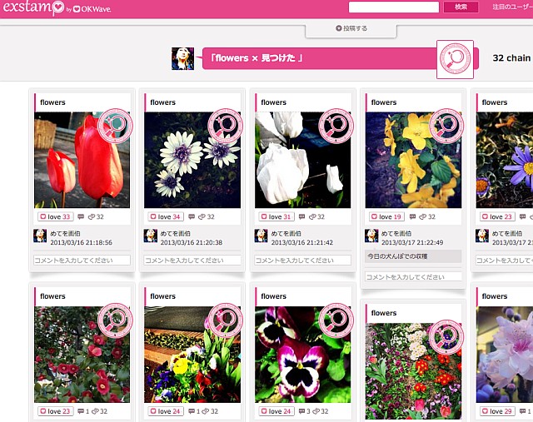Open the flower bed with tulip leaves photo
Image resolution: width=533 pixels, height=422 pixels.
(192, 355)
